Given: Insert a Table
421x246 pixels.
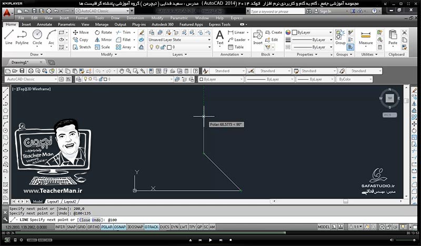Looking at the screenshot, I should coord(236,47).
